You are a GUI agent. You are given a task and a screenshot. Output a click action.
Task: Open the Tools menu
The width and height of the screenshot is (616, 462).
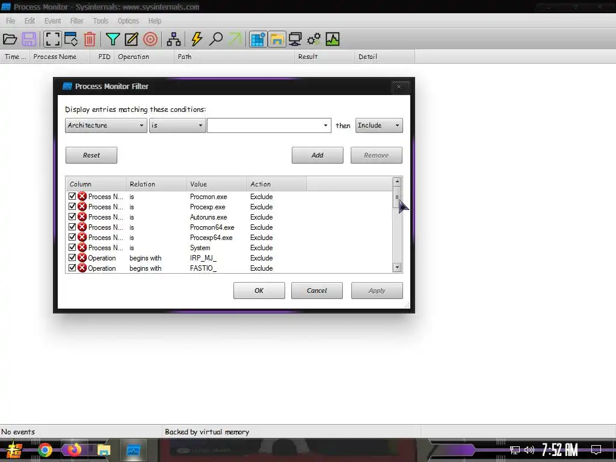point(100,21)
